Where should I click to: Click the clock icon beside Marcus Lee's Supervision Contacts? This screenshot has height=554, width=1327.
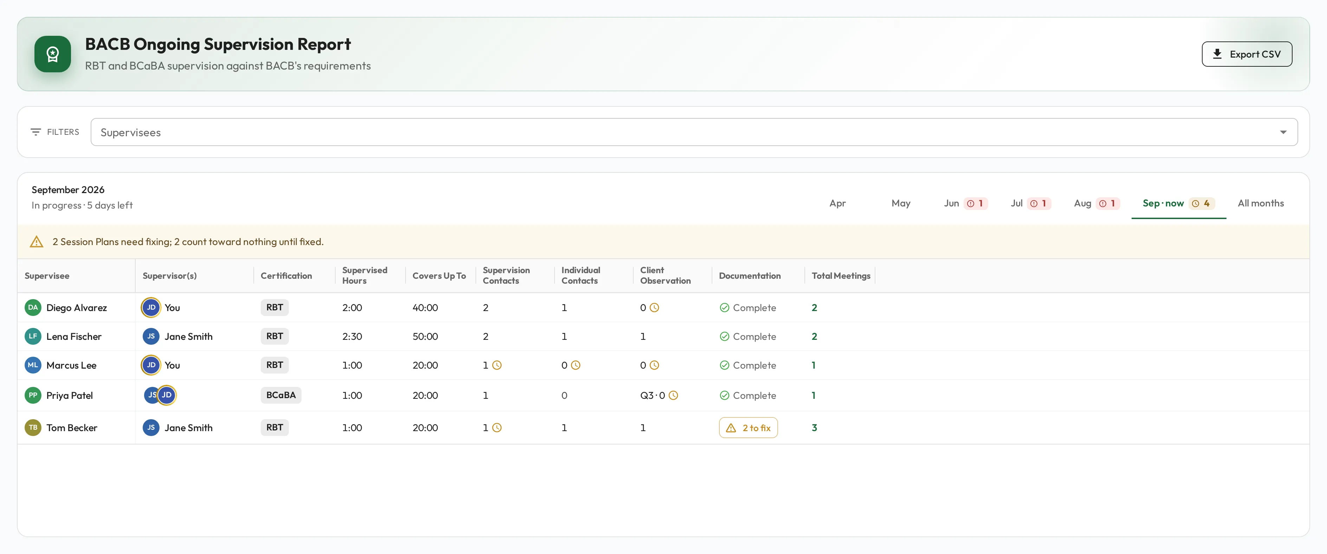[497, 365]
